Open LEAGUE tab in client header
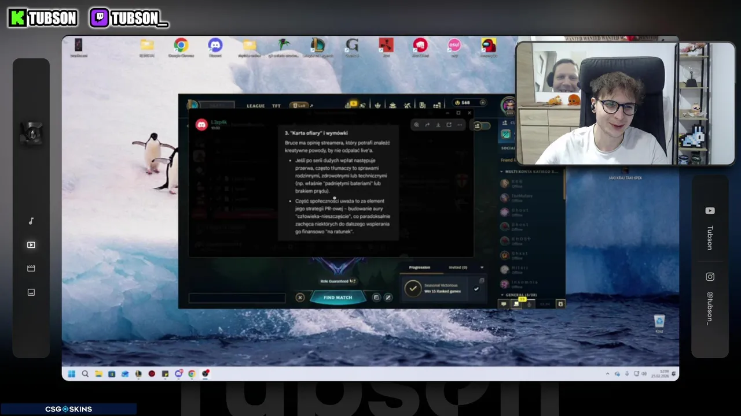Screen dimensions: 741x416 click(x=255, y=106)
